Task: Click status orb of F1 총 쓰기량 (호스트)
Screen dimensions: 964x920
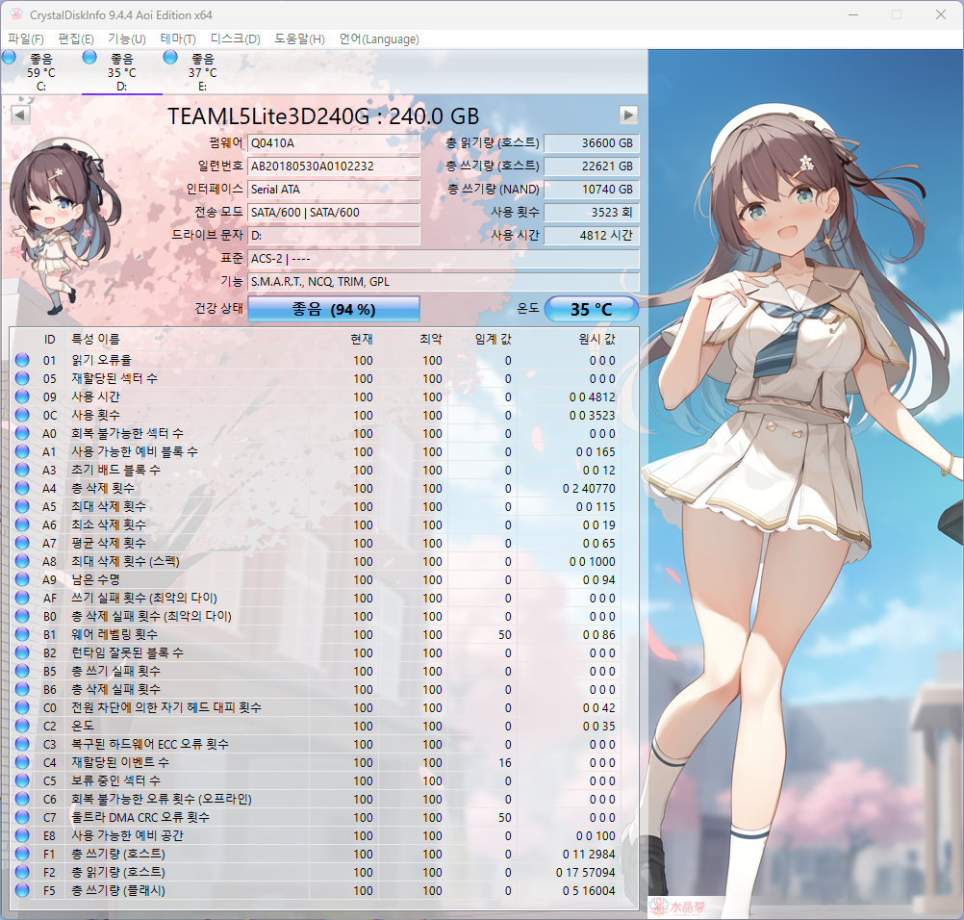Action: (x=22, y=854)
